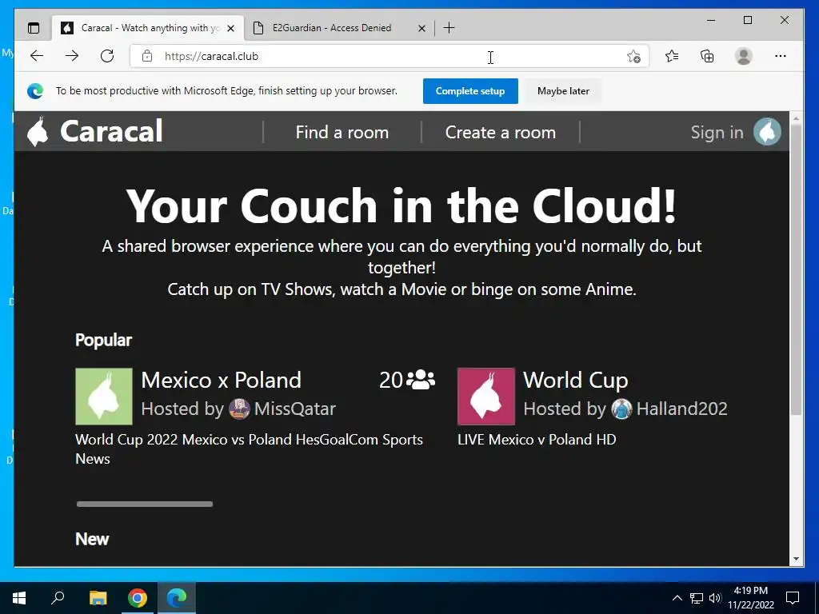Open the notification center icon
This screenshot has width=819, height=614.
click(x=793, y=598)
